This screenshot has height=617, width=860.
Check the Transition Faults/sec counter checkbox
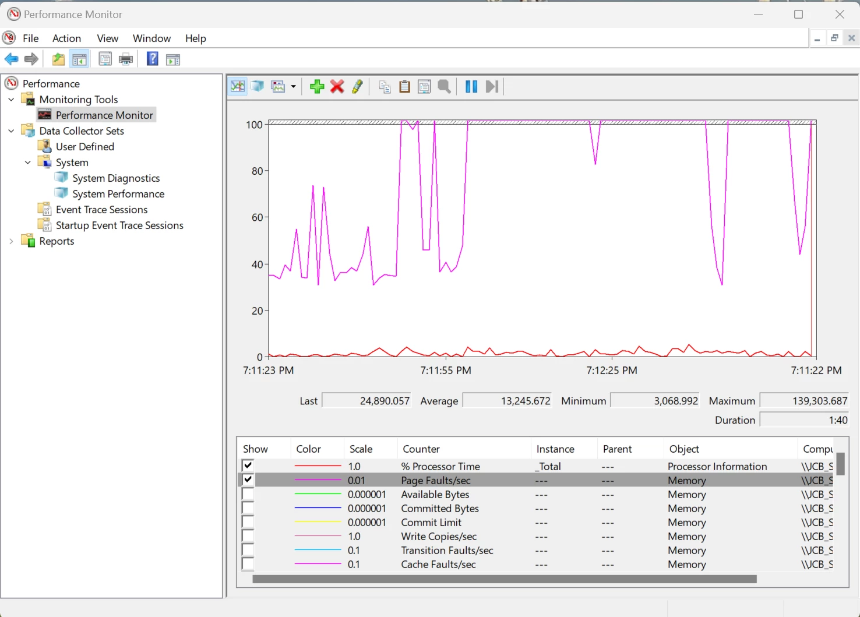coord(248,549)
